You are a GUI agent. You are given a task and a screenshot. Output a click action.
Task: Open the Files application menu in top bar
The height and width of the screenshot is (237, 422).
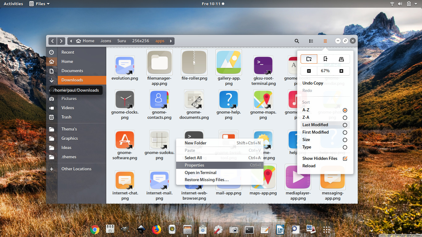pos(39,4)
